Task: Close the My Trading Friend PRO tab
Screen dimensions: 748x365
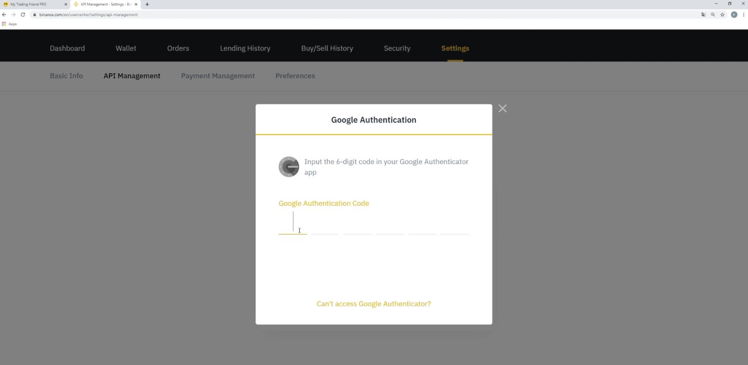Action: point(65,4)
